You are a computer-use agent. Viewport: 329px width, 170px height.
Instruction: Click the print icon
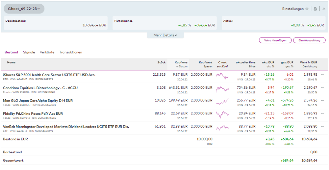(315, 9)
